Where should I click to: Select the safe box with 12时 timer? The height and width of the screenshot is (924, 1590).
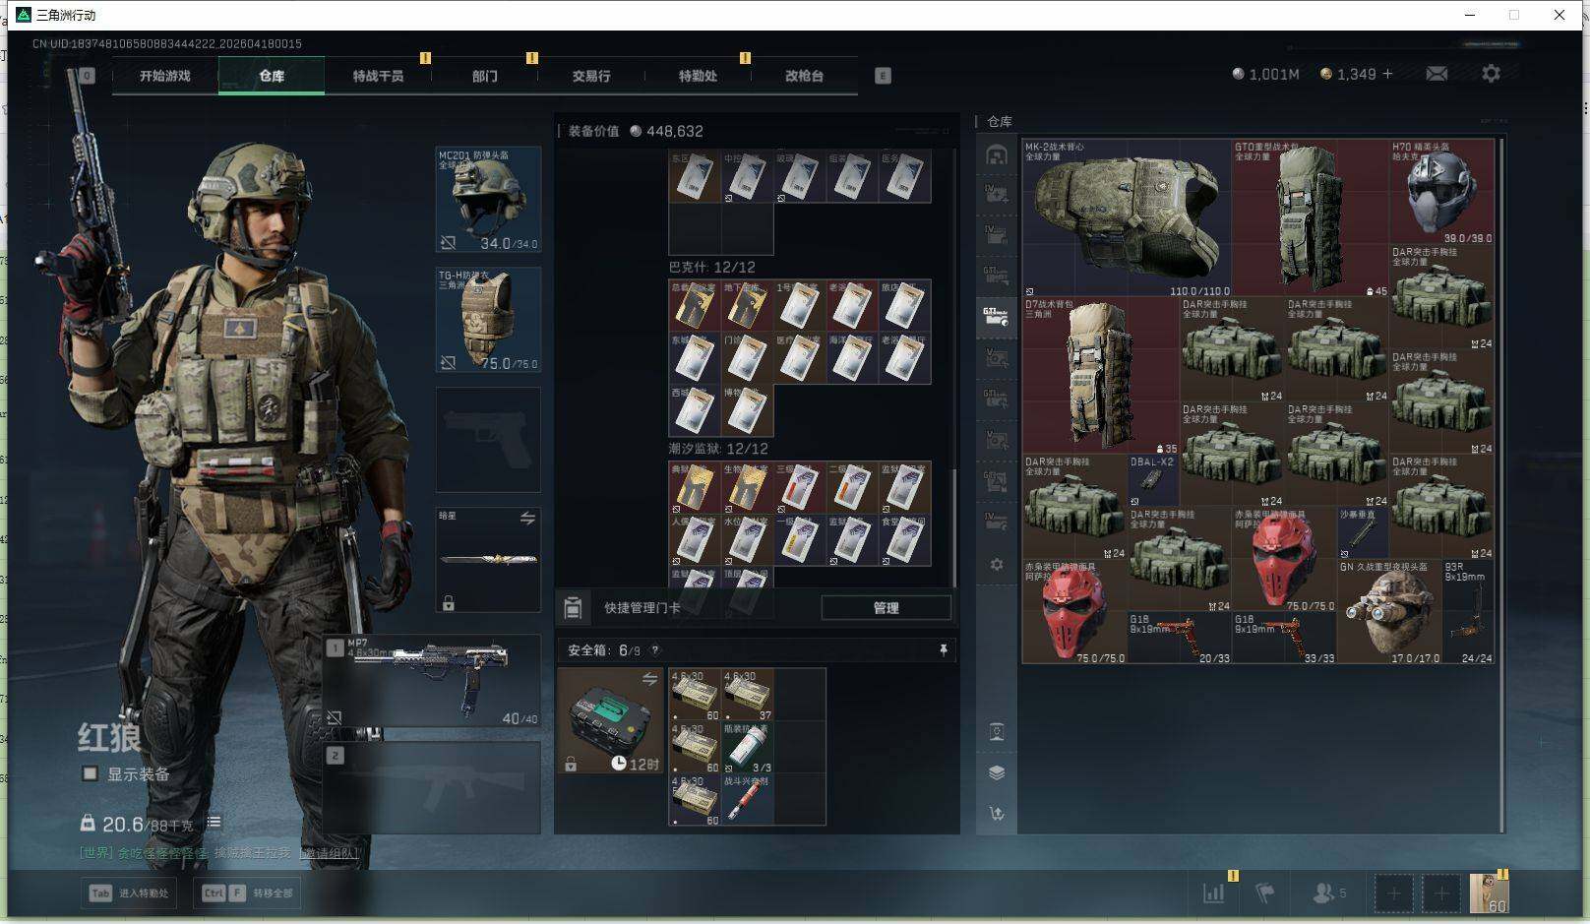click(611, 720)
